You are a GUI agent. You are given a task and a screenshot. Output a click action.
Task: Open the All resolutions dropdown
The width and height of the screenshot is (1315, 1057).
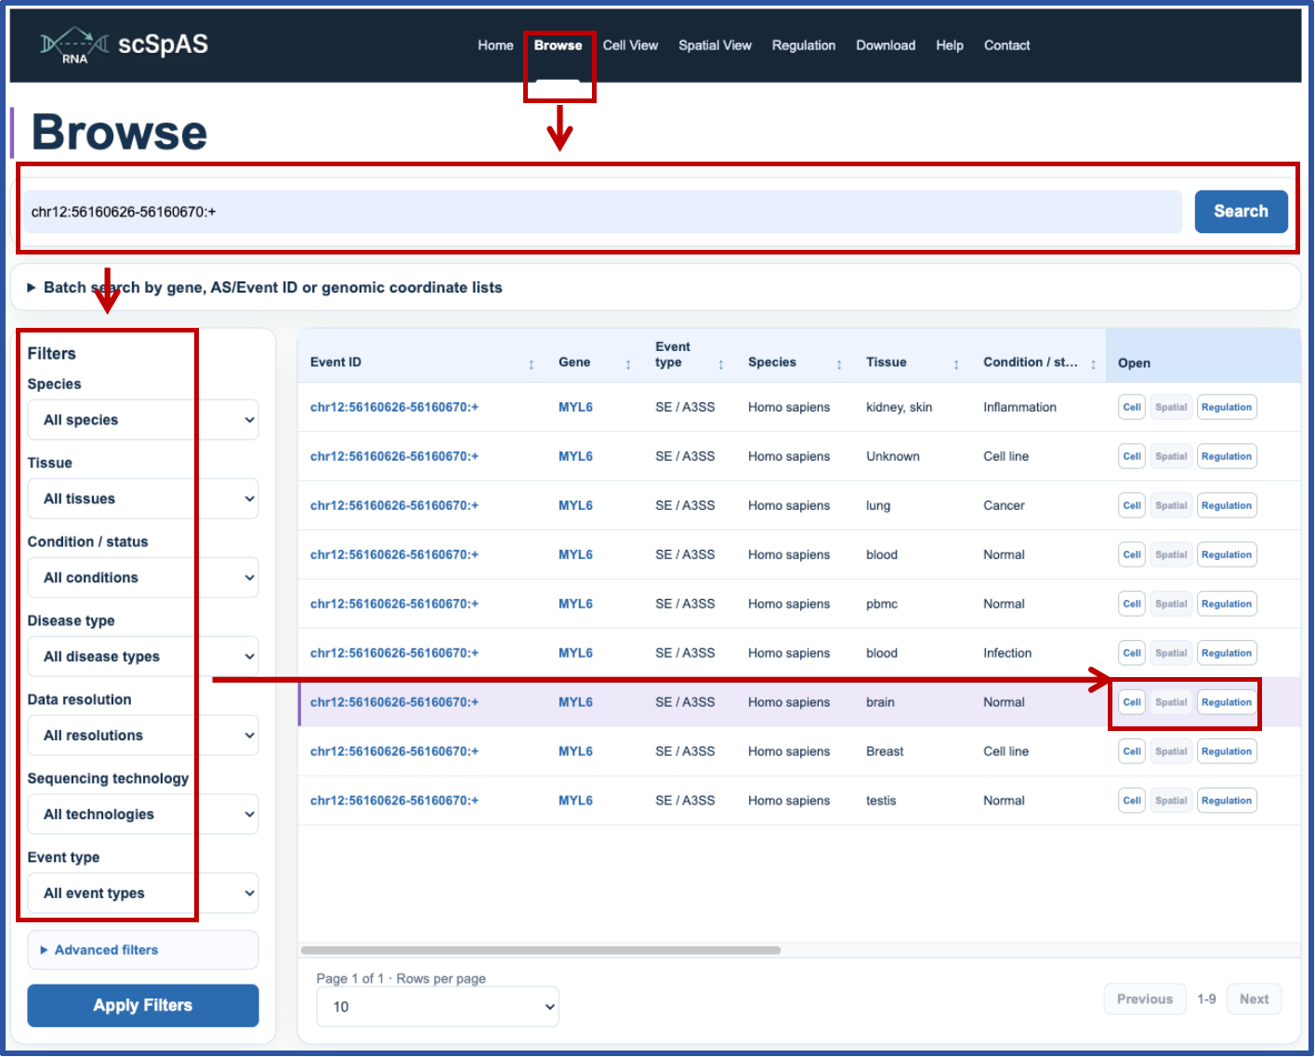143,736
